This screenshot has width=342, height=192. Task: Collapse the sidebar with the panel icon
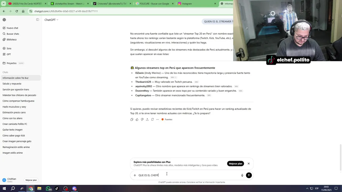point(37,19)
